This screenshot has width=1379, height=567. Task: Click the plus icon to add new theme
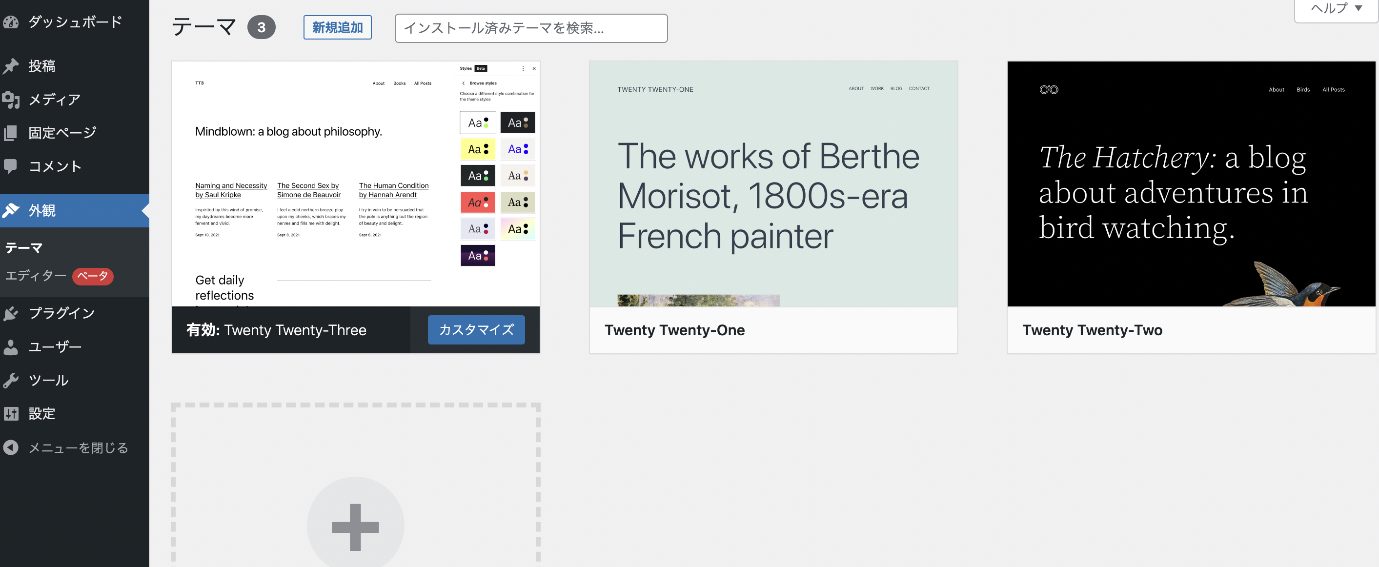pos(355,527)
